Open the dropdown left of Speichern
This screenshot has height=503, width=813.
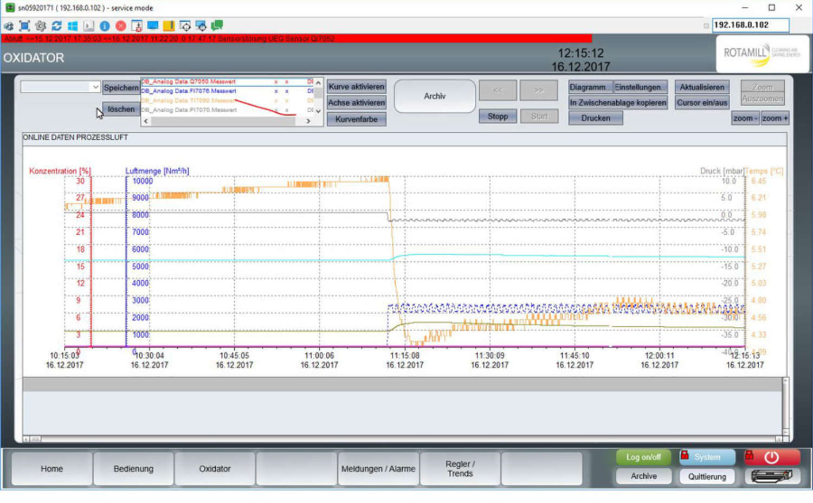coord(60,87)
